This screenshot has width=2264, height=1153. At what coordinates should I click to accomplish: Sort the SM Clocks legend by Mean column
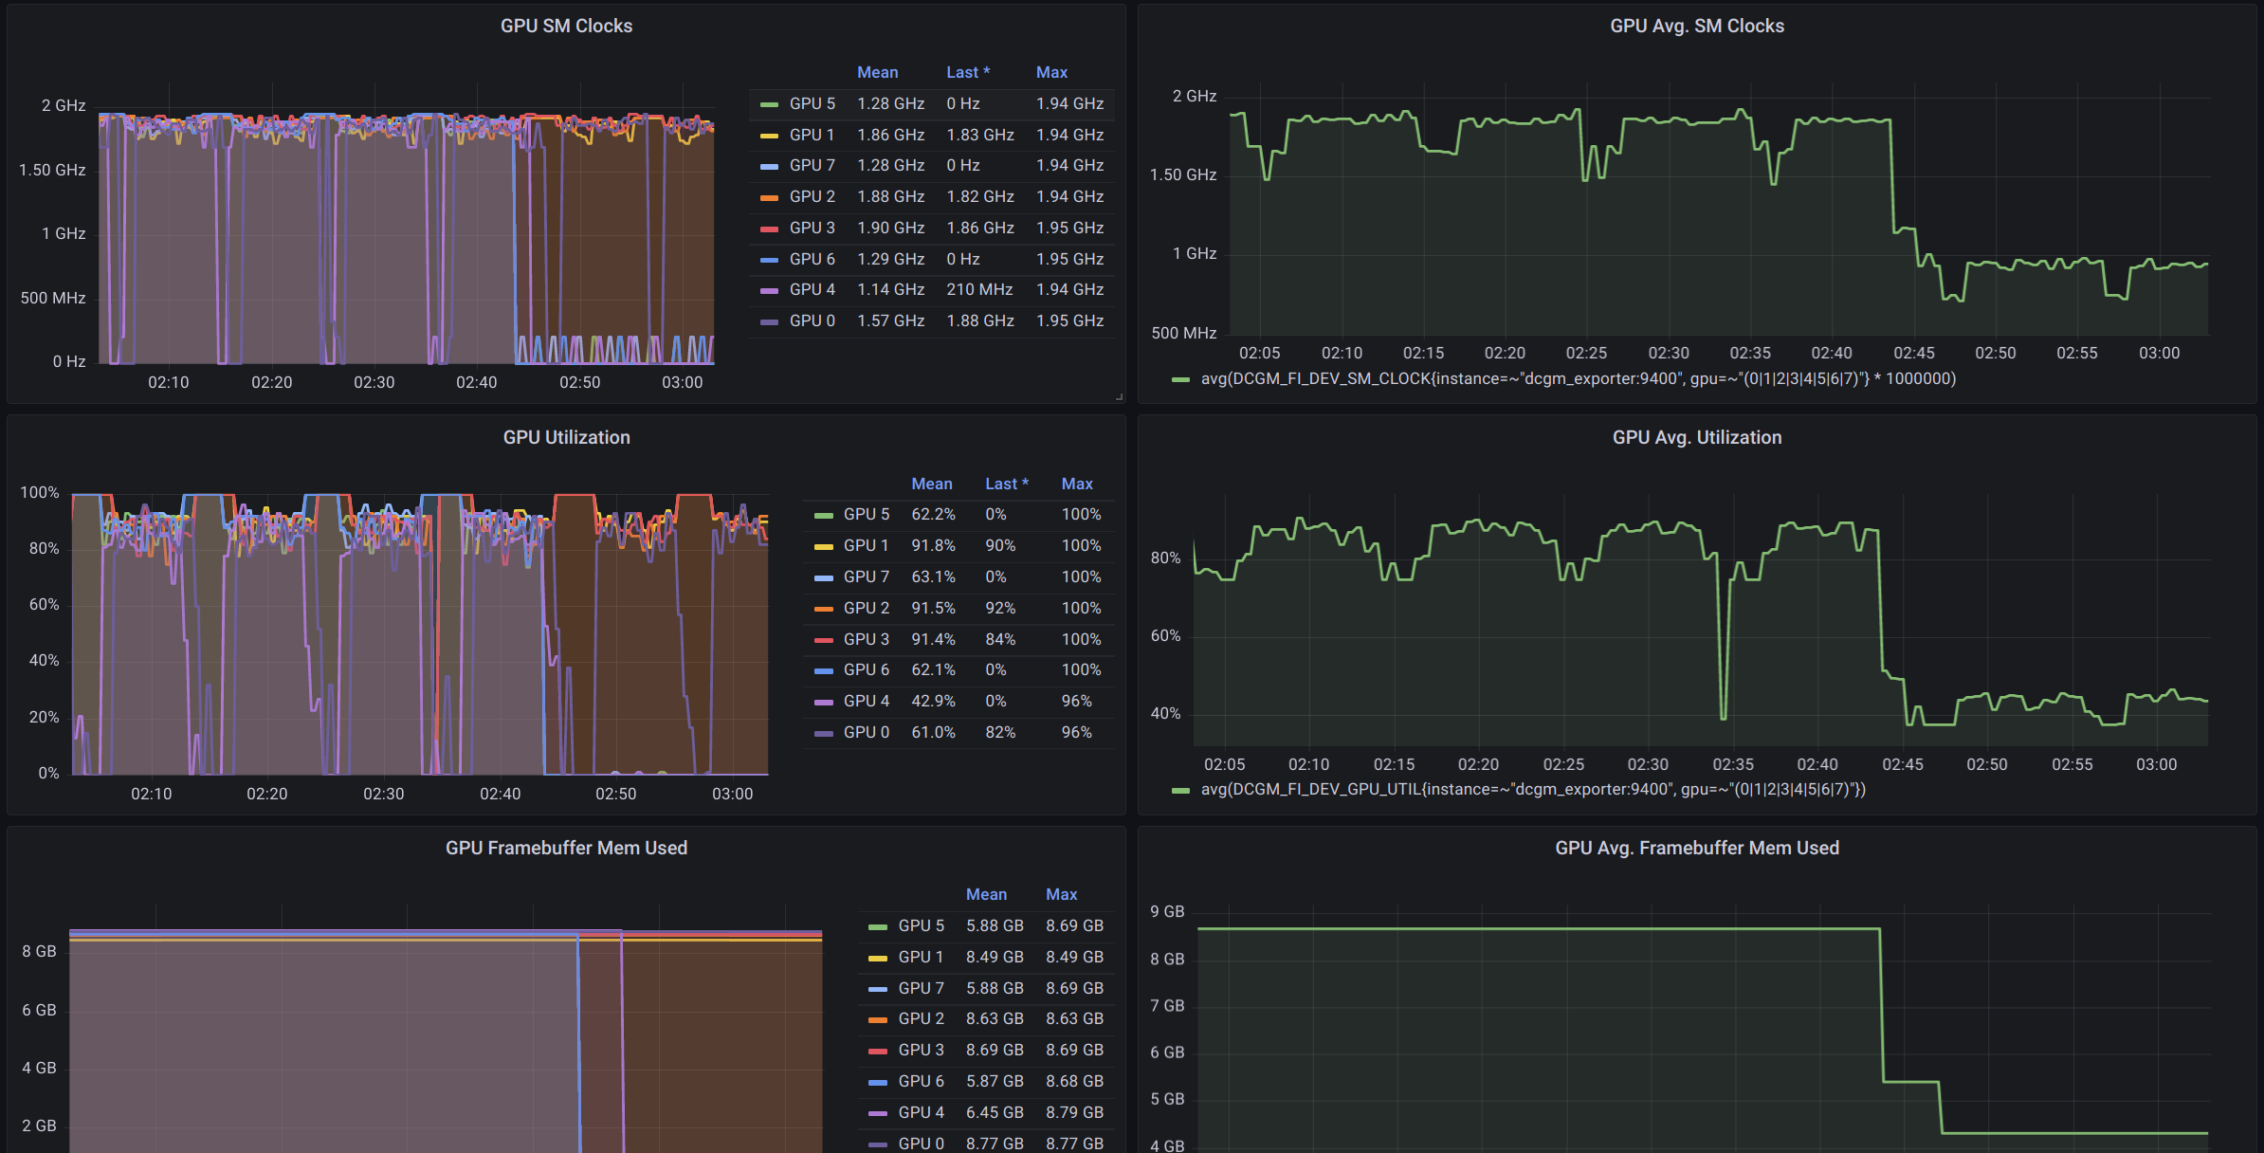877,72
